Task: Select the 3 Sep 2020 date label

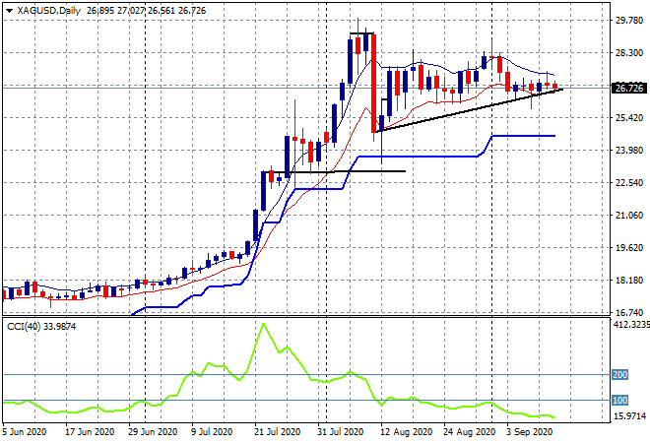Action: 530,432
